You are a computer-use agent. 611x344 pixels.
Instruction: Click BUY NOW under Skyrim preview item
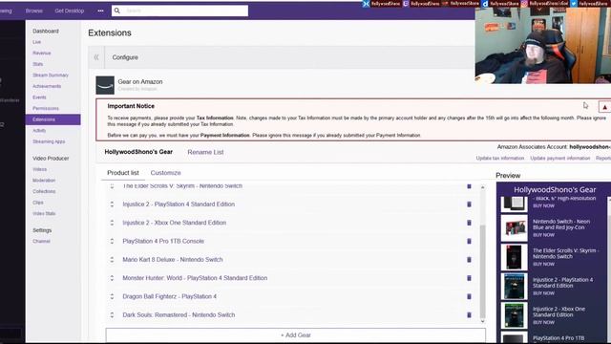543,265
